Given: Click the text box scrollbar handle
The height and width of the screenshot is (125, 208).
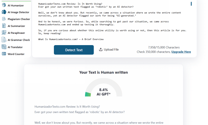Looking at the screenshot, I should click(x=191, y=4).
